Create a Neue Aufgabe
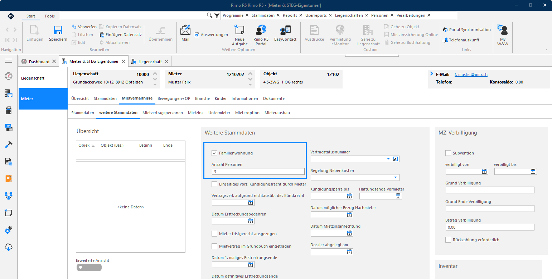This screenshot has height=279, width=552. [x=239, y=35]
